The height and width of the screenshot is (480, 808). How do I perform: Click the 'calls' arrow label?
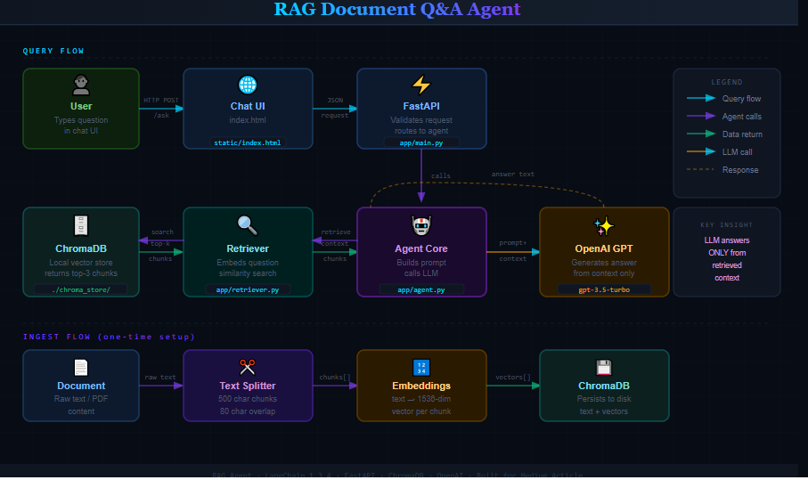(441, 176)
